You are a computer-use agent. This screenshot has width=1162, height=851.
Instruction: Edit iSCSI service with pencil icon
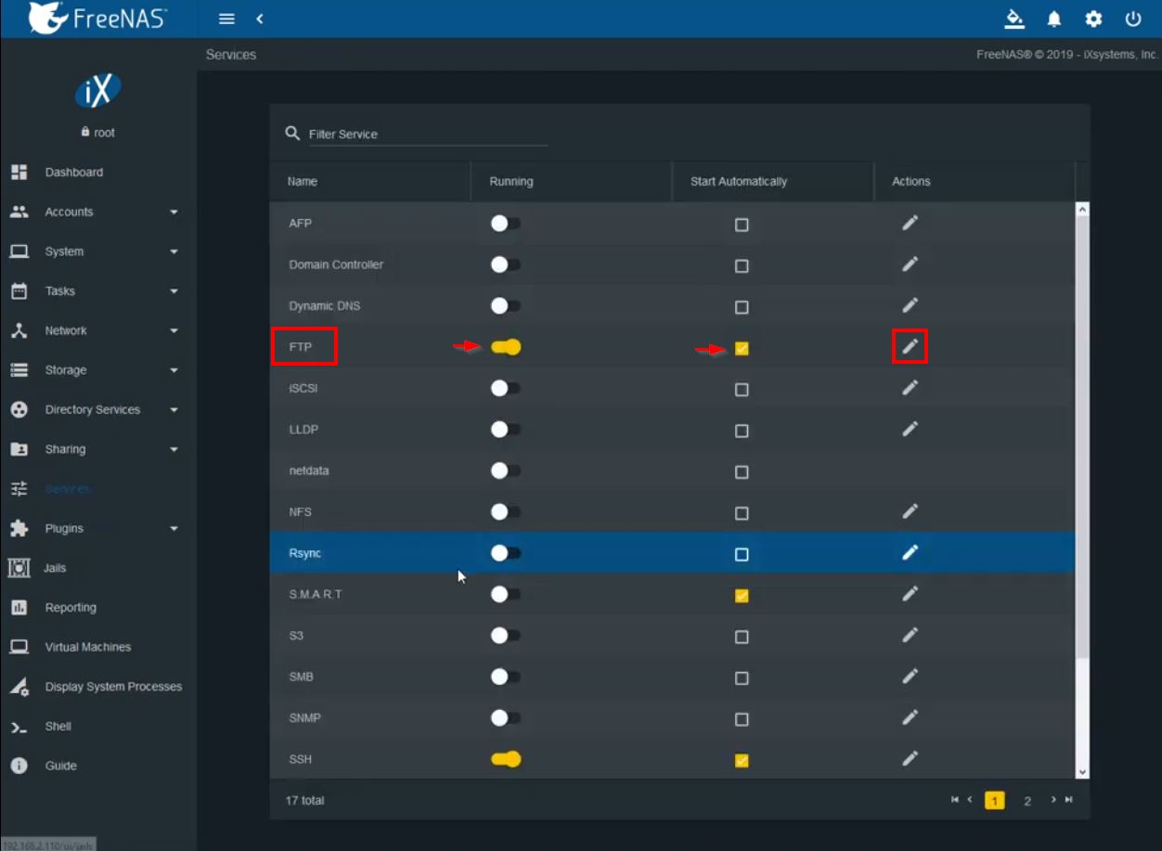click(x=910, y=387)
